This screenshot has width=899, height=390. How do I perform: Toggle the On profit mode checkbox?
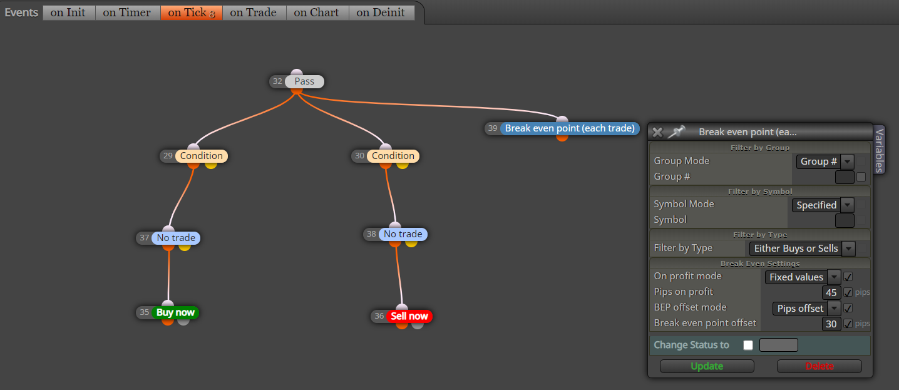848,277
